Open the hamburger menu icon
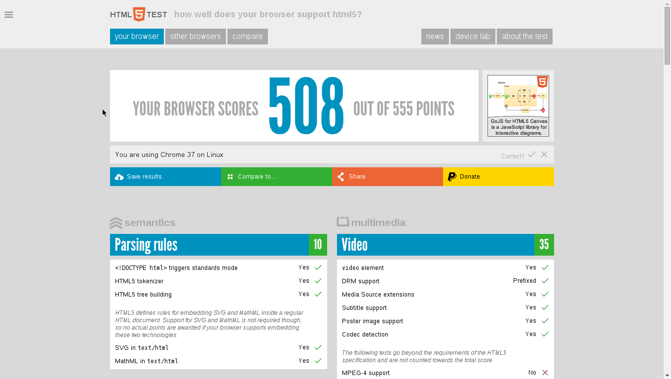671x379 pixels. (9, 15)
